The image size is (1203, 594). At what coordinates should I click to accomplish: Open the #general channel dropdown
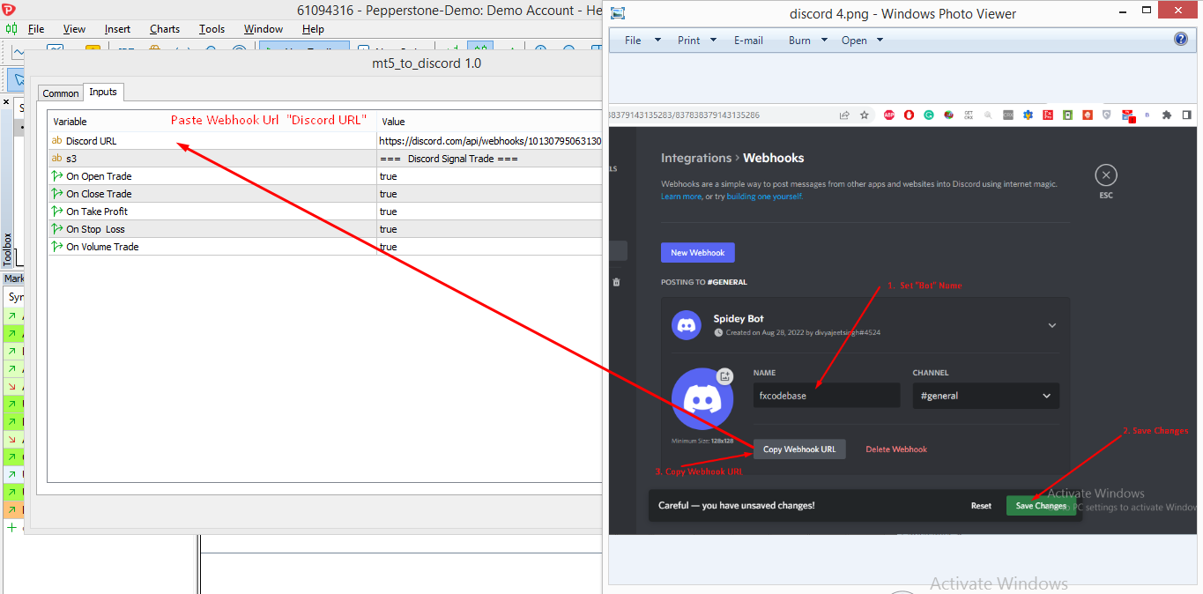[985, 396]
